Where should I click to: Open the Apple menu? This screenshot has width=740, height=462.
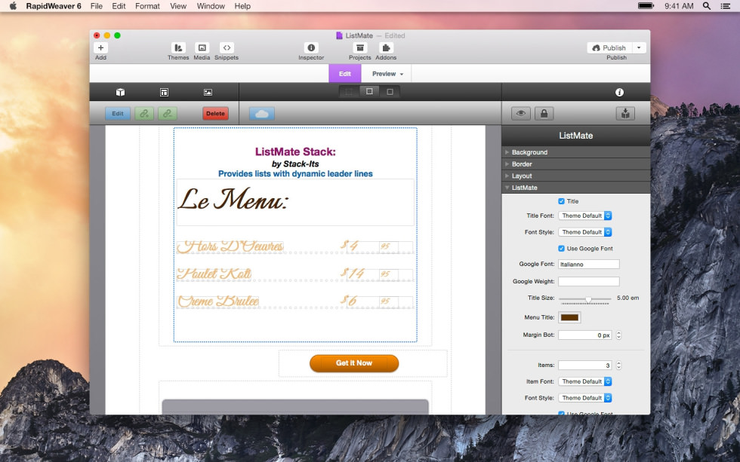click(14, 6)
